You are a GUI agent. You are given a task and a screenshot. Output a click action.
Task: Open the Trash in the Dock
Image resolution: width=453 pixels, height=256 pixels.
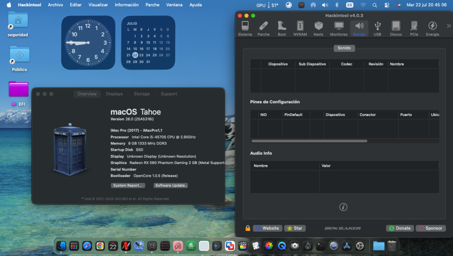(392, 246)
